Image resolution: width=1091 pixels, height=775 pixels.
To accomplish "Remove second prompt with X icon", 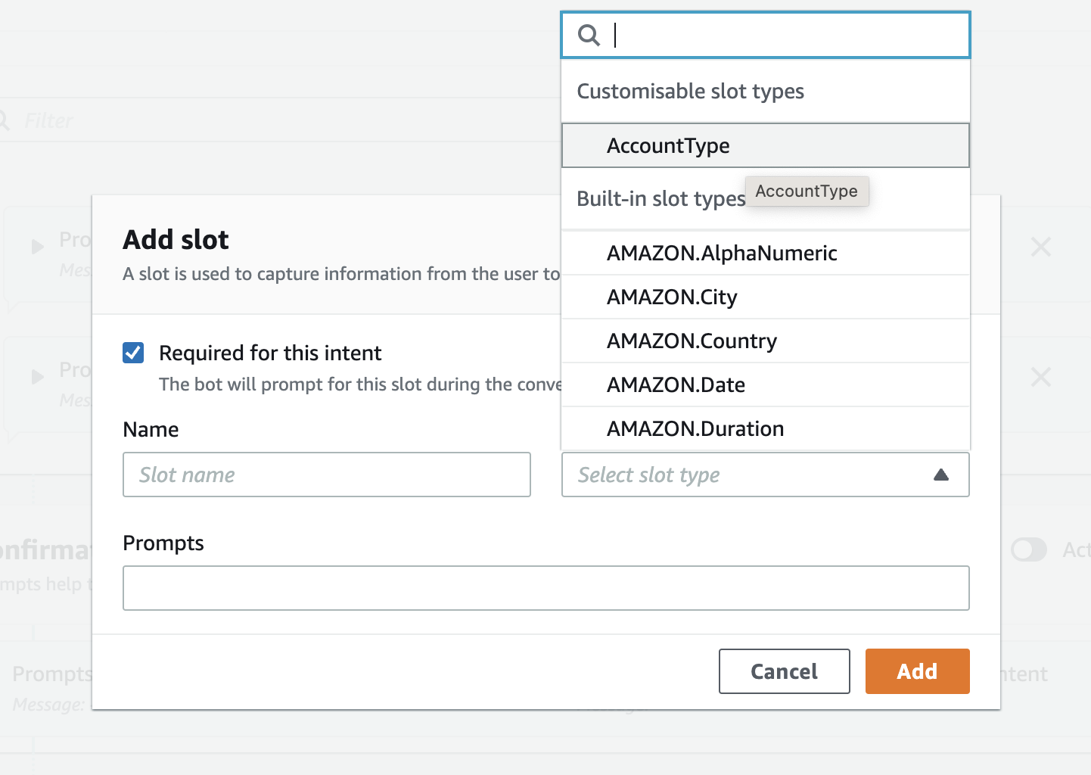I will click(1041, 377).
